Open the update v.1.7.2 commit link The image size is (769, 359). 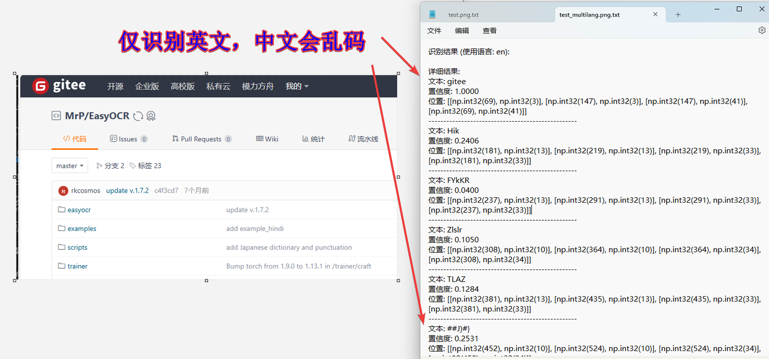click(x=127, y=190)
